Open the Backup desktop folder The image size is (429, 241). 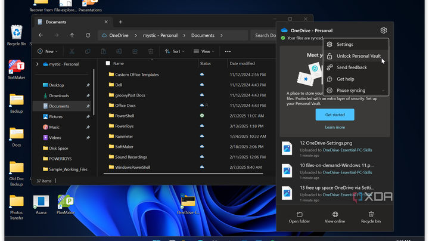tap(17, 103)
